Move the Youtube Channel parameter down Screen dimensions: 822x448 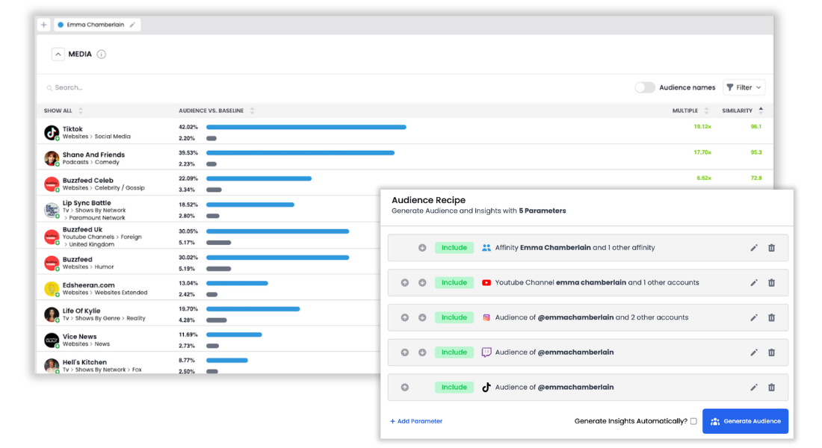point(422,282)
